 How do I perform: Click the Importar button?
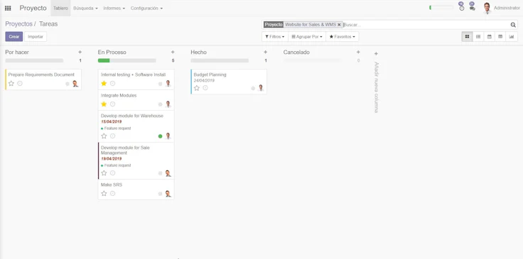(36, 37)
